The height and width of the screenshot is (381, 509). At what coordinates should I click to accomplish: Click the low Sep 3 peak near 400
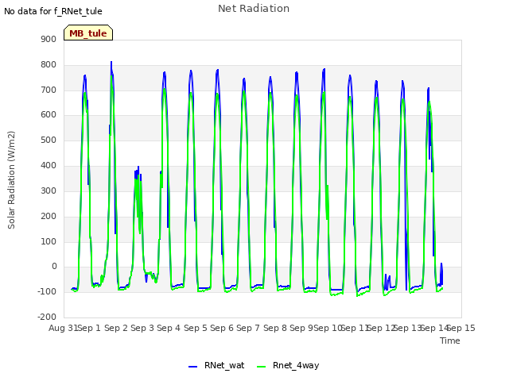(x=138, y=167)
